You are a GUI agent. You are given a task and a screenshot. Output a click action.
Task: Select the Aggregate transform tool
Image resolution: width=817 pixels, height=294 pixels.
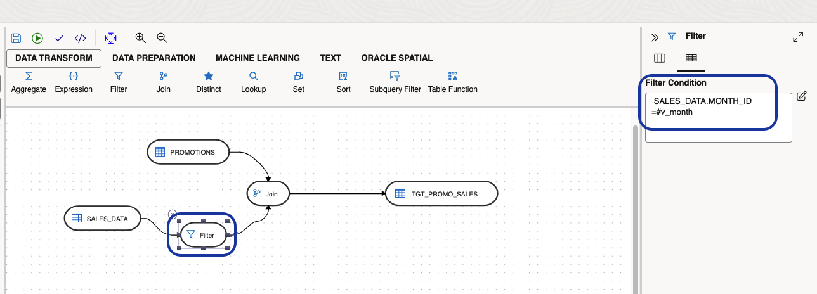pos(29,82)
